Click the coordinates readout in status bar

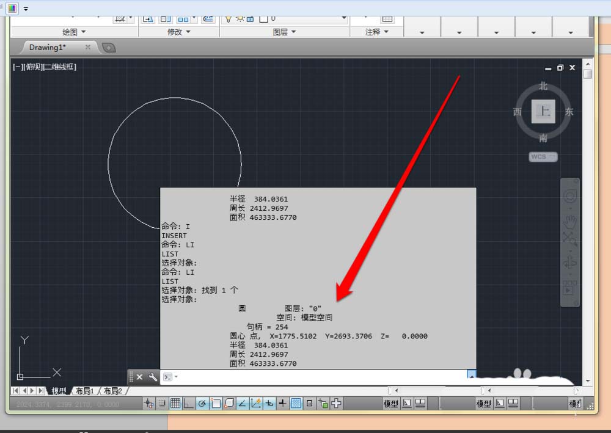pyautogui.click(x=68, y=404)
